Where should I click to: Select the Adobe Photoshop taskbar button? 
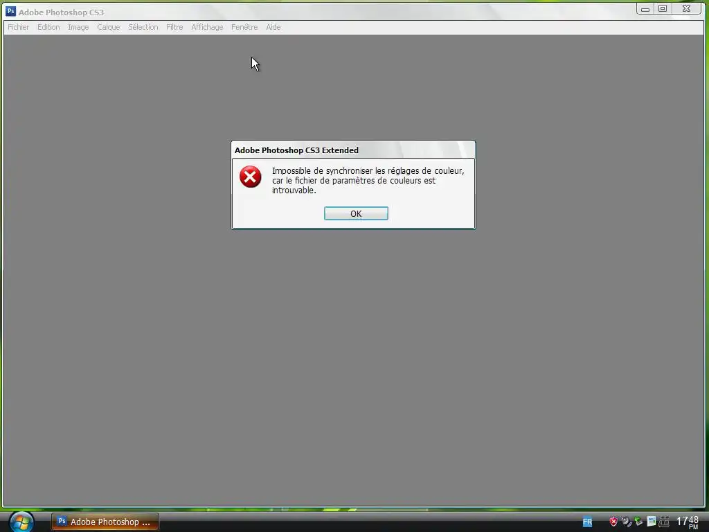105,522
